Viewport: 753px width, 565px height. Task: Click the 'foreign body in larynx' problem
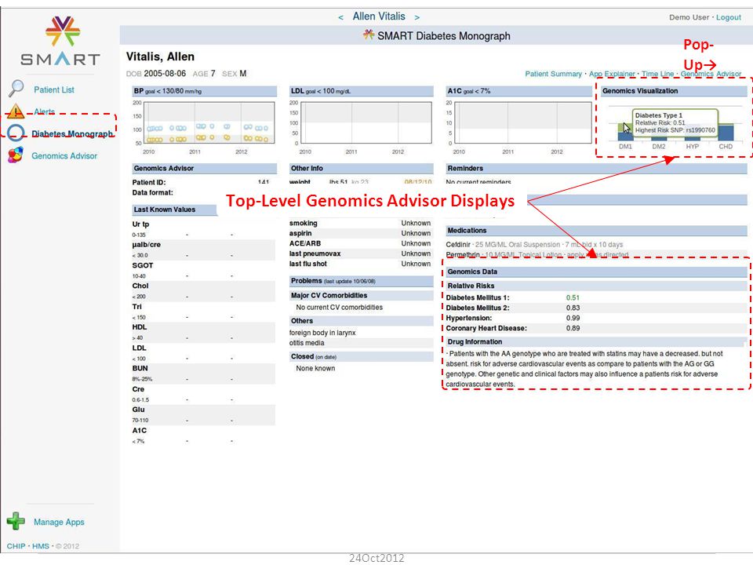pos(322,333)
